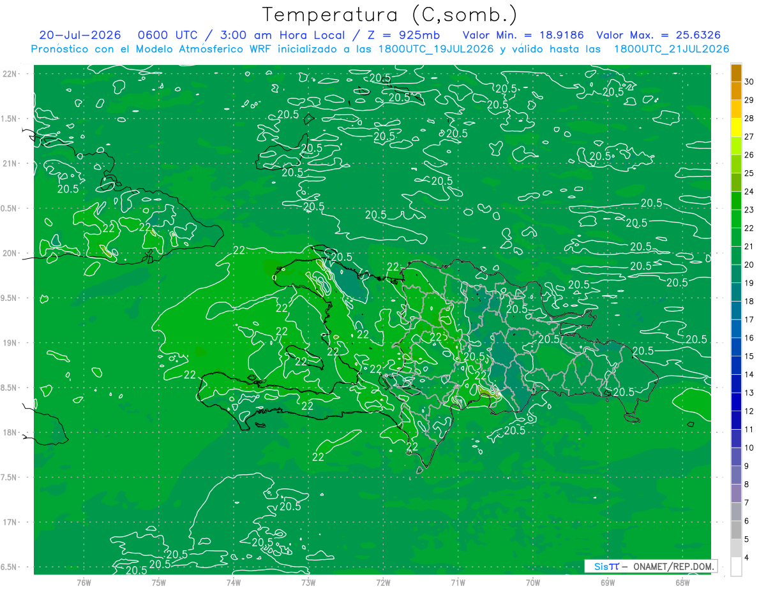This screenshot has height=591, width=766.
Task: Click color scale label "28"
Action: (x=749, y=118)
